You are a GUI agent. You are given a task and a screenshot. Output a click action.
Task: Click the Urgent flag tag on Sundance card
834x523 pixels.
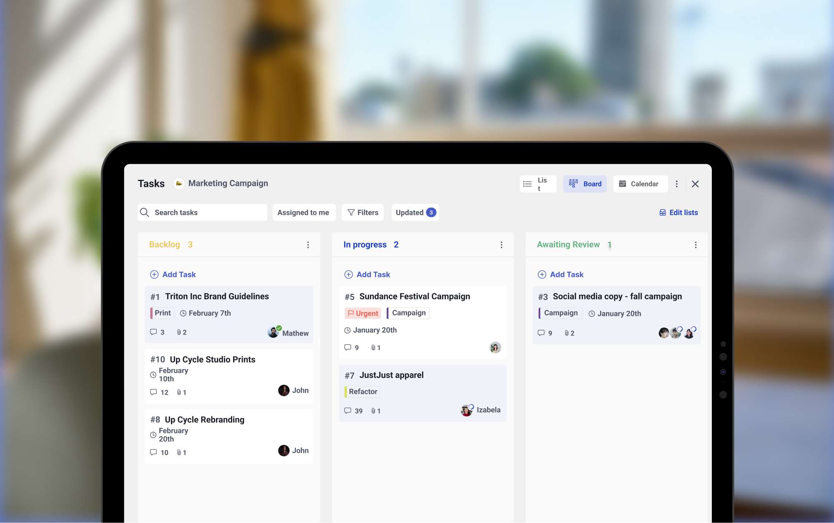(363, 313)
